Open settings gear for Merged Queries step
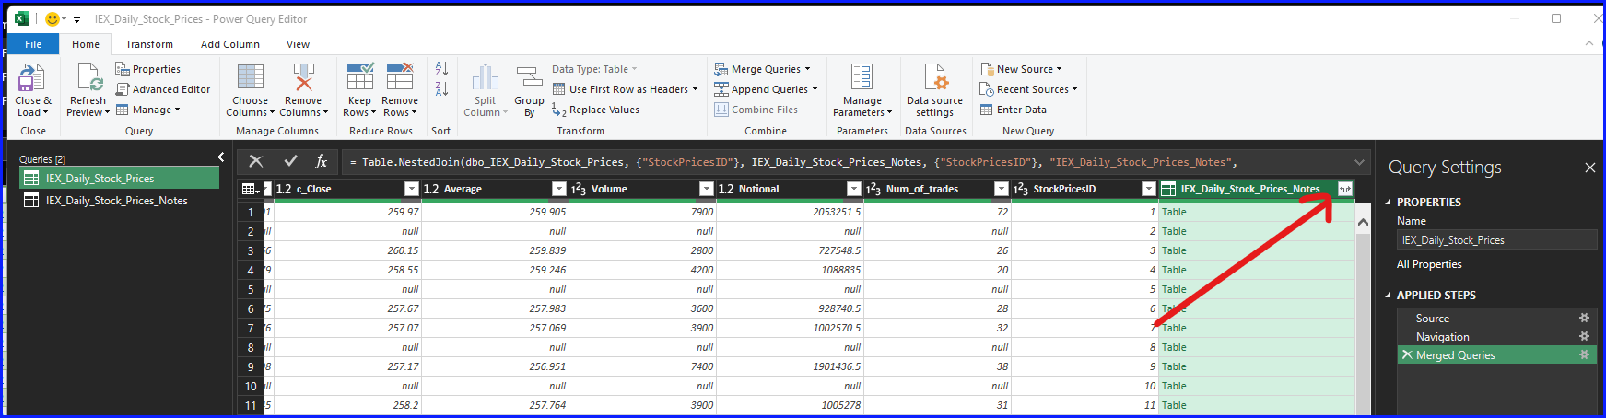 click(1585, 354)
